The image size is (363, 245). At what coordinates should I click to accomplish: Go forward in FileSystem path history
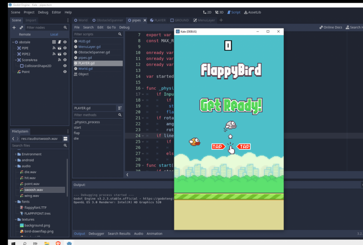coord(17,139)
